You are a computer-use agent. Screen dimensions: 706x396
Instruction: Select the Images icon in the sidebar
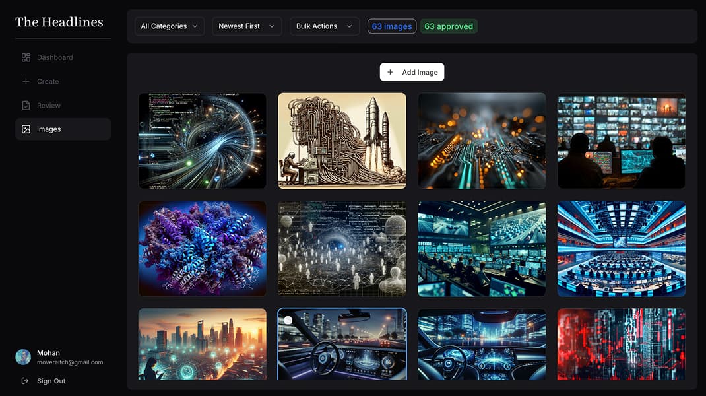click(x=26, y=129)
